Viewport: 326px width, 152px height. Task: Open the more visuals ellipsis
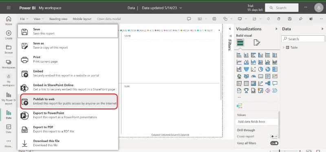click(239, 97)
